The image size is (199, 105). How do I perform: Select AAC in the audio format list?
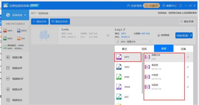[128, 97]
